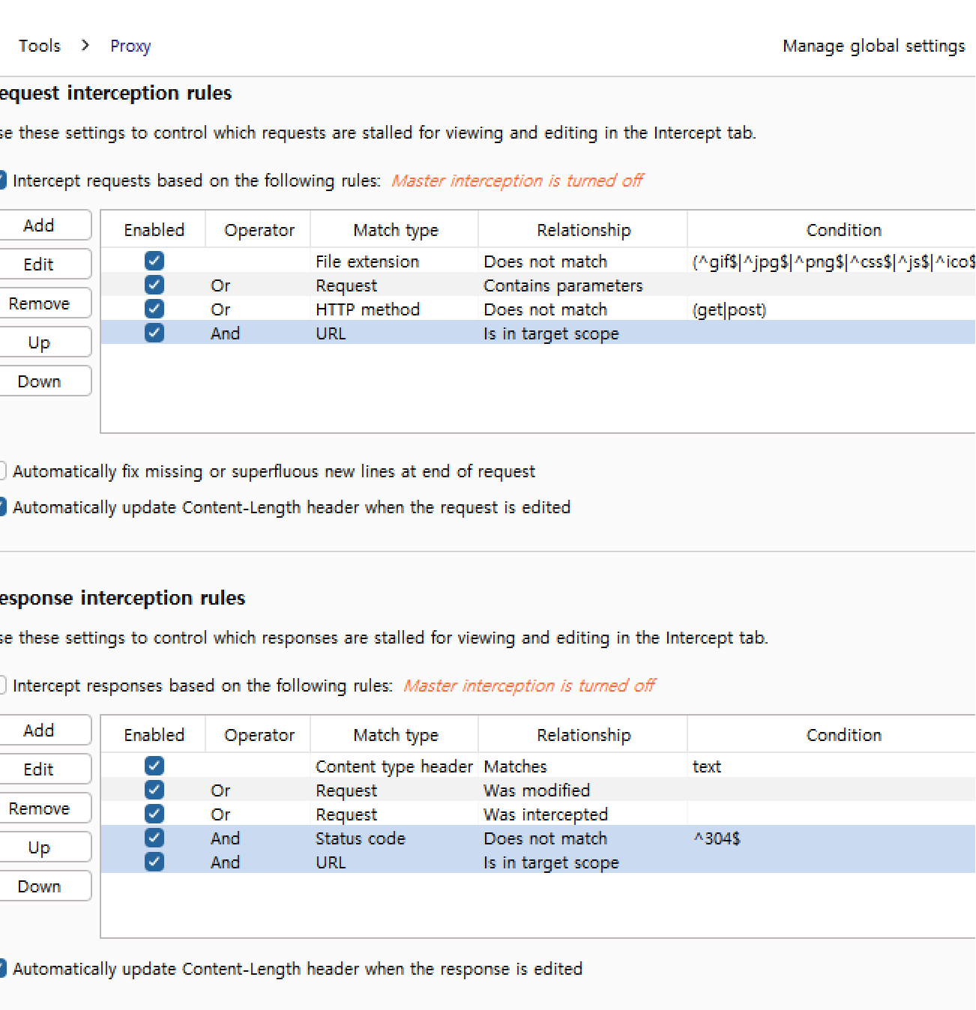Image resolution: width=976 pixels, height=1010 pixels.
Task: Toggle the Content type header rule checkbox
Action: pyautogui.click(x=154, y=766)
